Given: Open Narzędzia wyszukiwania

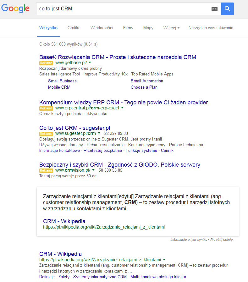Looking at the screenshot, I should point(211,28).
